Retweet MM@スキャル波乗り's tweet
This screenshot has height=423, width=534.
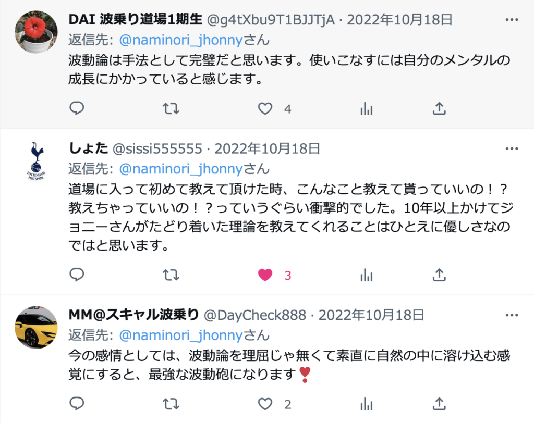point(171,404)
